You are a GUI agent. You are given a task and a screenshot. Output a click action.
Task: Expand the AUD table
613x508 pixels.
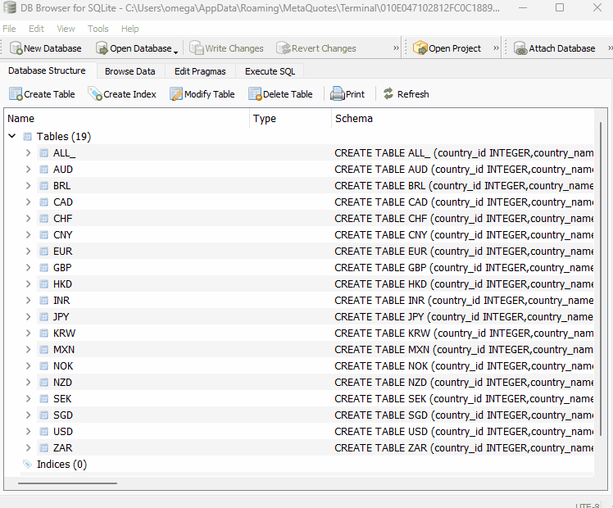click(28, 170)
